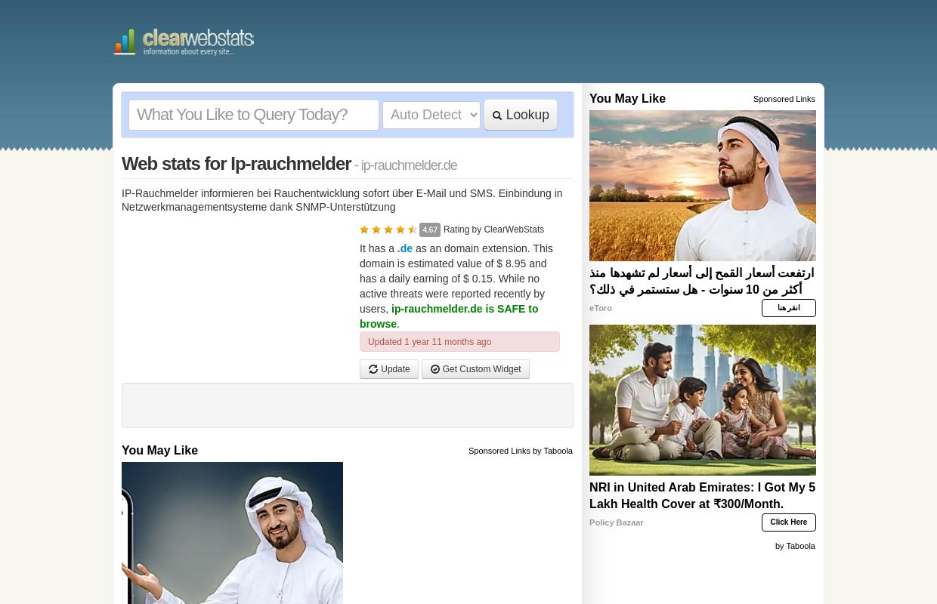Open the .de domain extension link
This screenshot has width=937, height=604.
pos(405,248)
